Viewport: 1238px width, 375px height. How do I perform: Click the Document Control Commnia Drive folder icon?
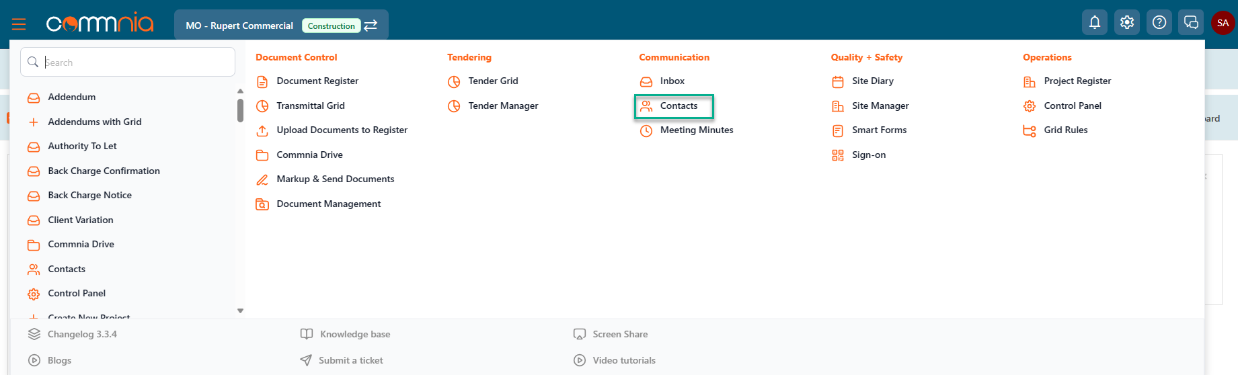coord(262,155)
